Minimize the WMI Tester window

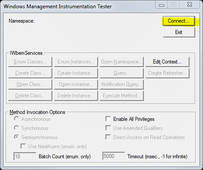point(162,5)
